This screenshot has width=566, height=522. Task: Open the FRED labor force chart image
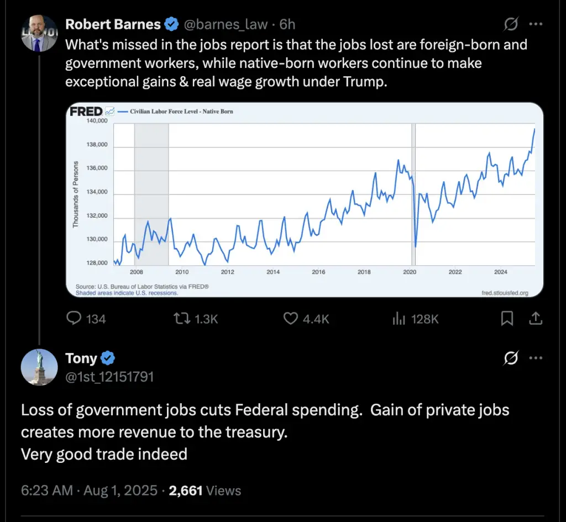coord(305,200)
